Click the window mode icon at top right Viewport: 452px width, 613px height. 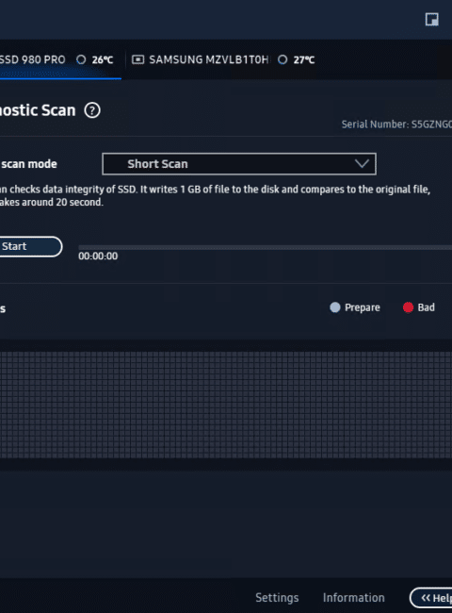(x=431, y=19)
